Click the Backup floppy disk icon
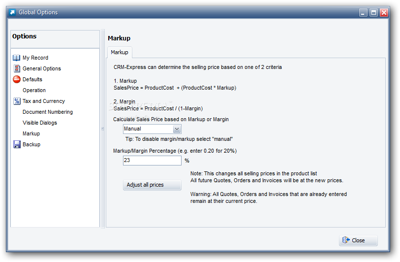Viewport: 400px width, 262px height. pos(17,144)
